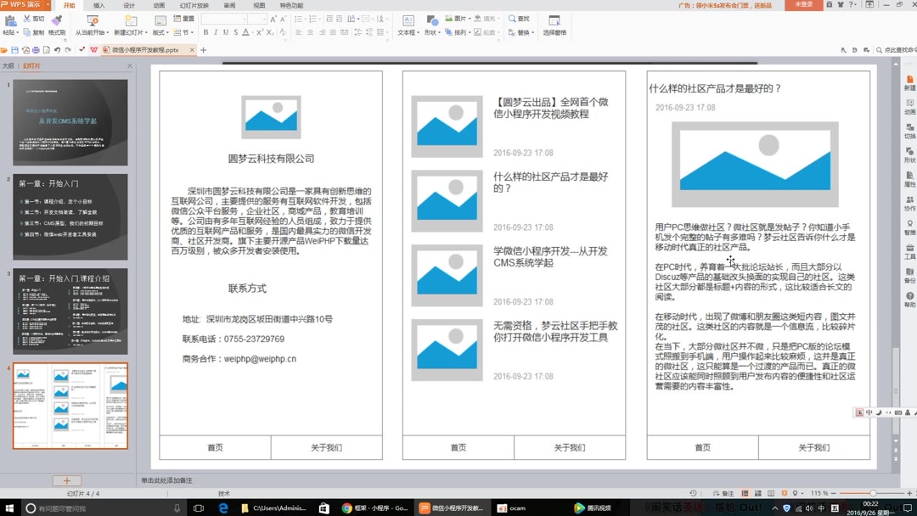Open the 形状 shapes dropdown

click(435, 32)
